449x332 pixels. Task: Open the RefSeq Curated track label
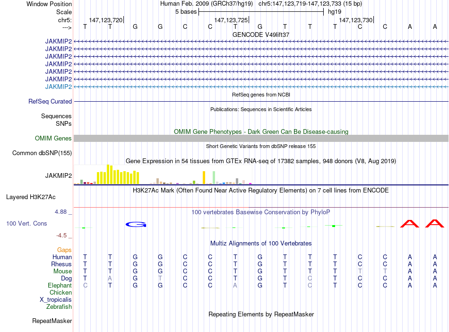click(50, 101)
